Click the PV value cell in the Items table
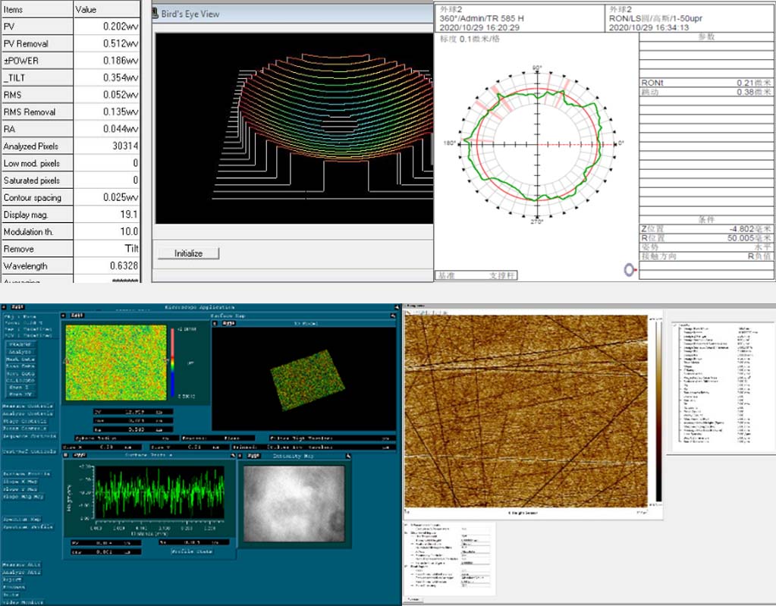 [106, 26]
